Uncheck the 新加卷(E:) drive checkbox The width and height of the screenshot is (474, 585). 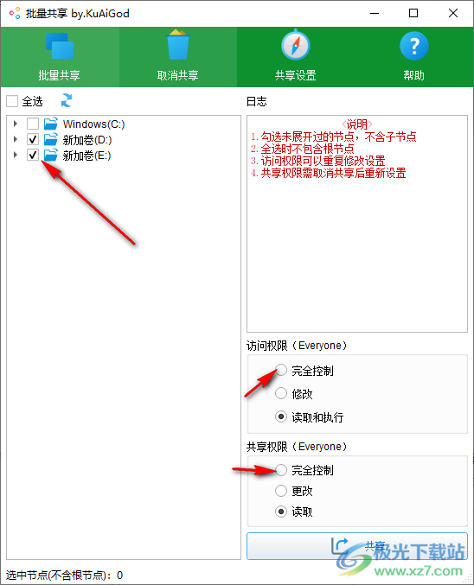pyautogui.click(x=33, y=155)
